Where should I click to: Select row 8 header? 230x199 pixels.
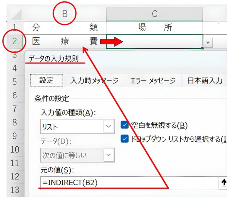[x=15, y=123]
